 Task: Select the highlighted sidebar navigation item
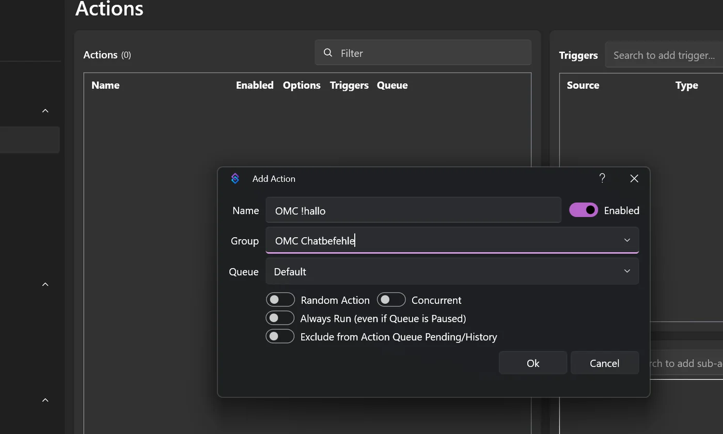point(30,140)
